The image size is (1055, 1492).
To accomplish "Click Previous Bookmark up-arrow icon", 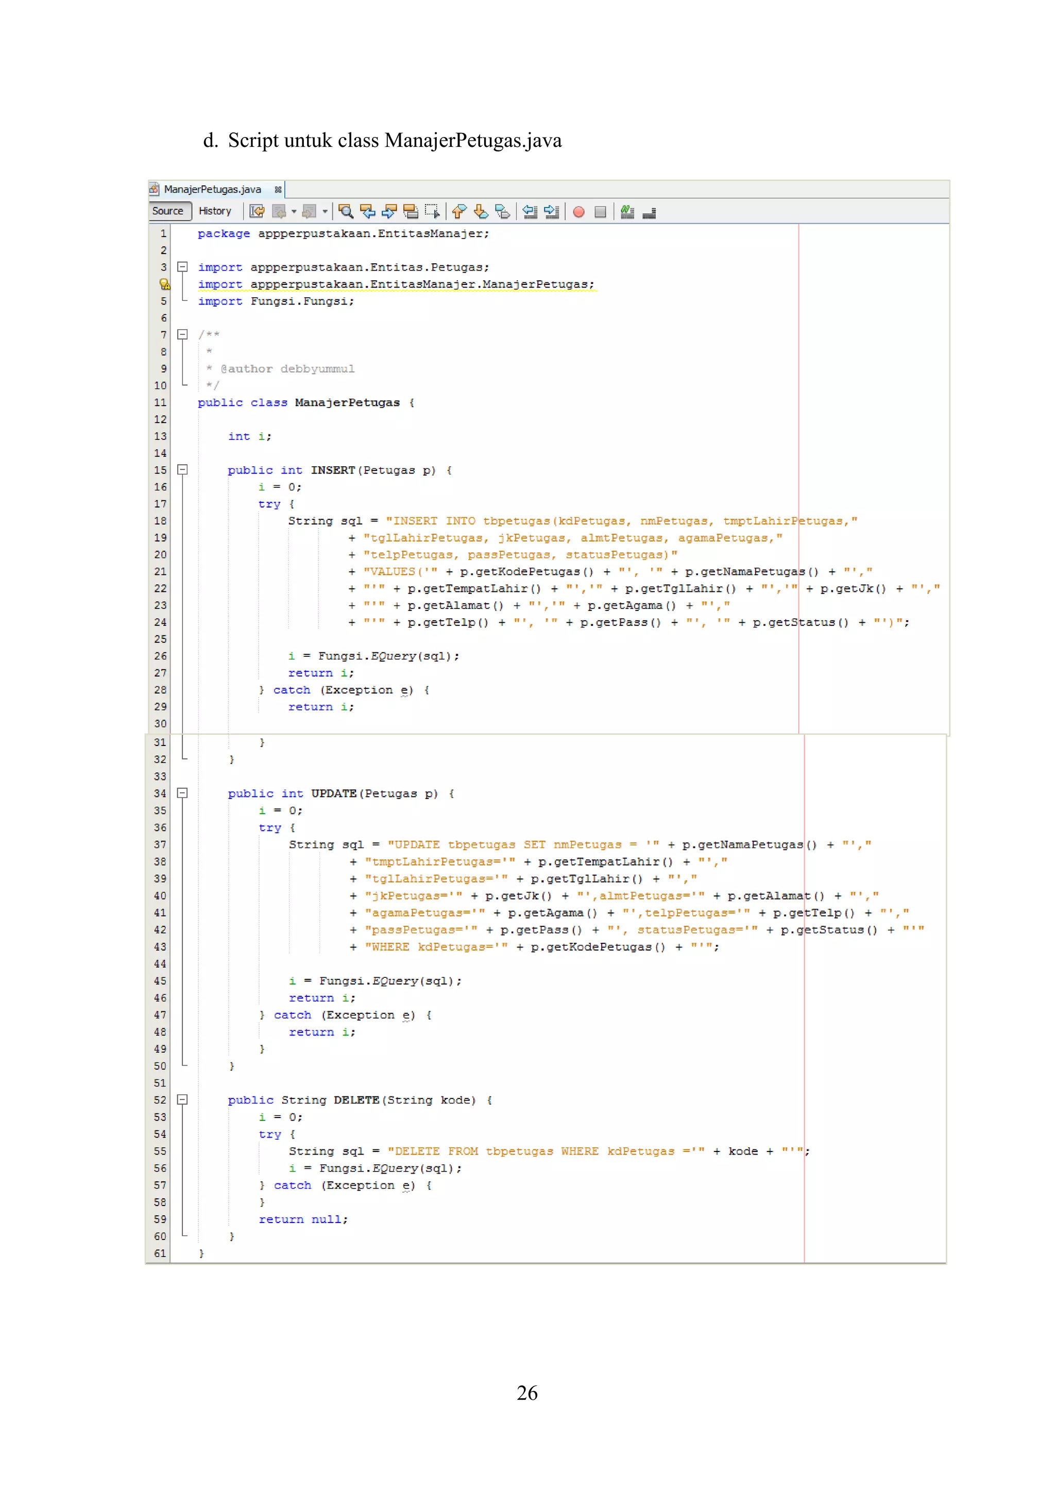I will pyautogui.click(x=460, y=211).
